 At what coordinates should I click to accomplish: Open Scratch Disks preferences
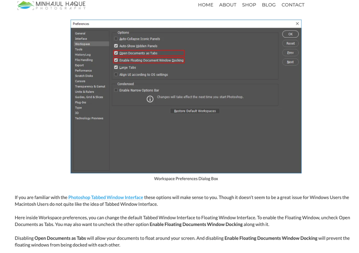[x=84, y=76]
